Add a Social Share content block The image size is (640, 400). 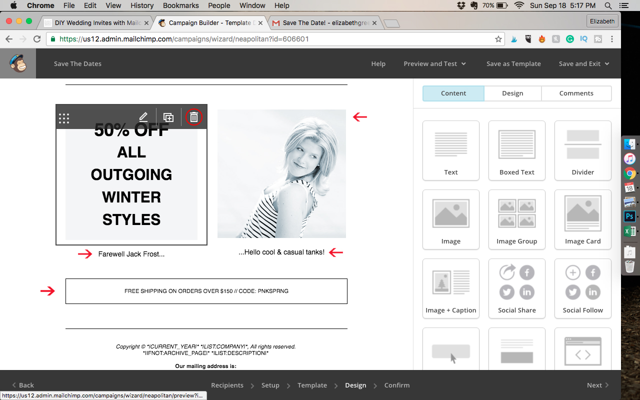(x=517, y=288)
